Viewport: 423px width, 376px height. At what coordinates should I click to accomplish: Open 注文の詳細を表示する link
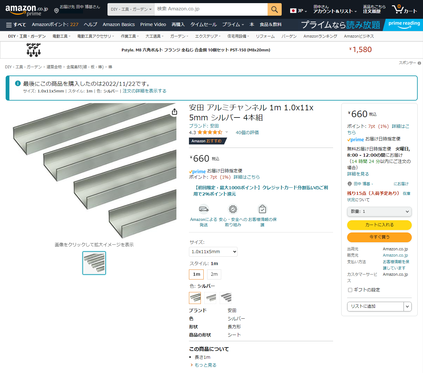144,91
